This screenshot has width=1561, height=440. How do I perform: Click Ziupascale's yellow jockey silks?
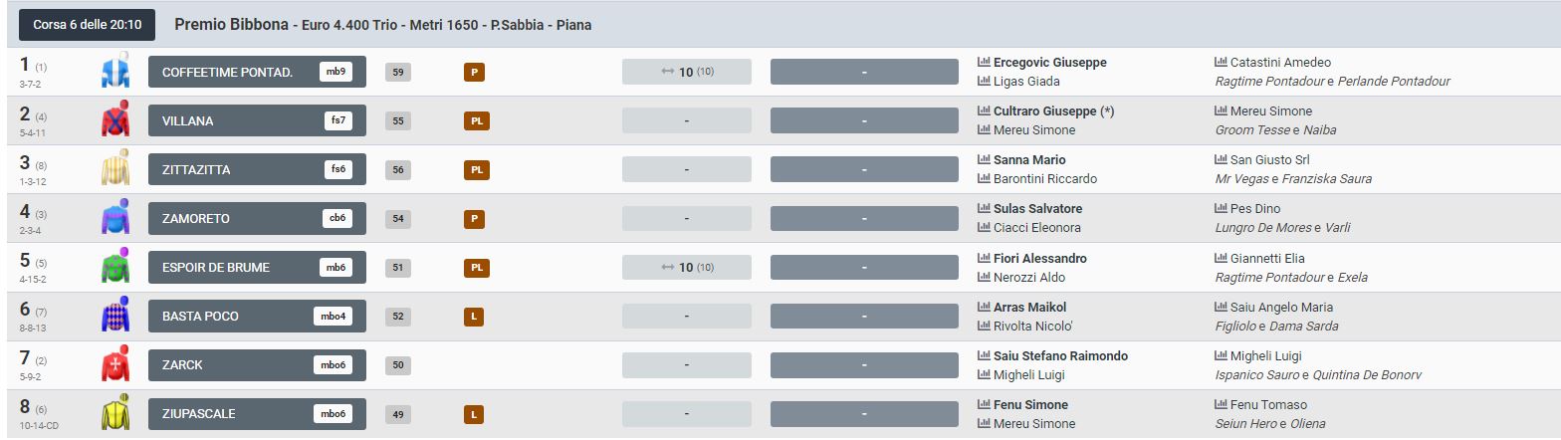coord(115,412)
